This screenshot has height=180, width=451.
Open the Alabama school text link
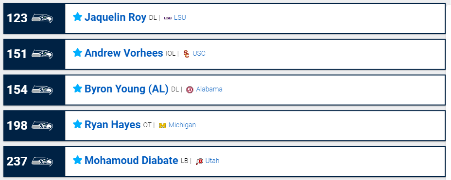(209, 90)
